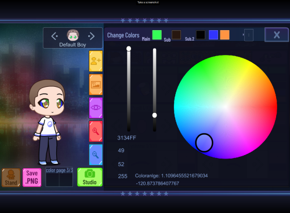Go to previous character with left arrow

pyautogui.click(x=55, y=36)
